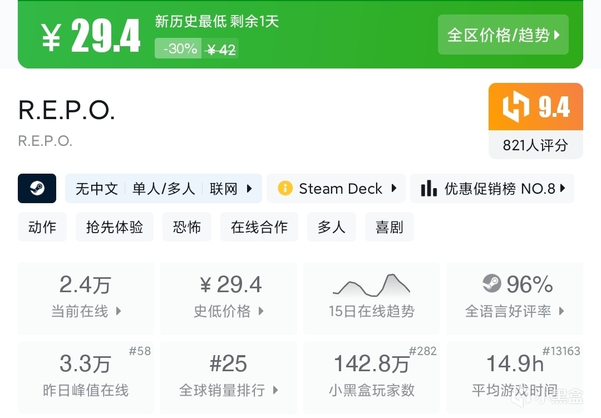Open the 15日在线趋势 sparkline chart
This screenshot has width=601, height=418.
pyautogui.click(x=371, y=285)
